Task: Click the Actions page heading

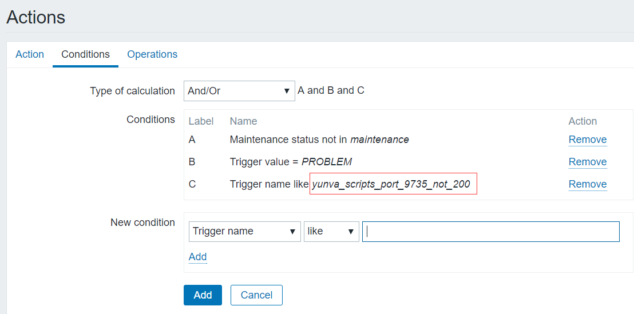Action: (x=36, y=17)
